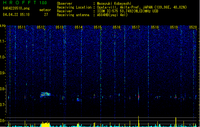Click the 'meteor' label

(x=45, y=10)
